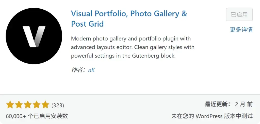Click the "Modern photo gallery" description line
The image size is (260, 124).
(x=131, y=39)
